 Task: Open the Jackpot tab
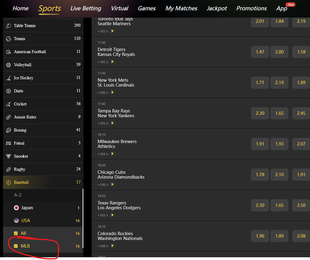point(217,8)
